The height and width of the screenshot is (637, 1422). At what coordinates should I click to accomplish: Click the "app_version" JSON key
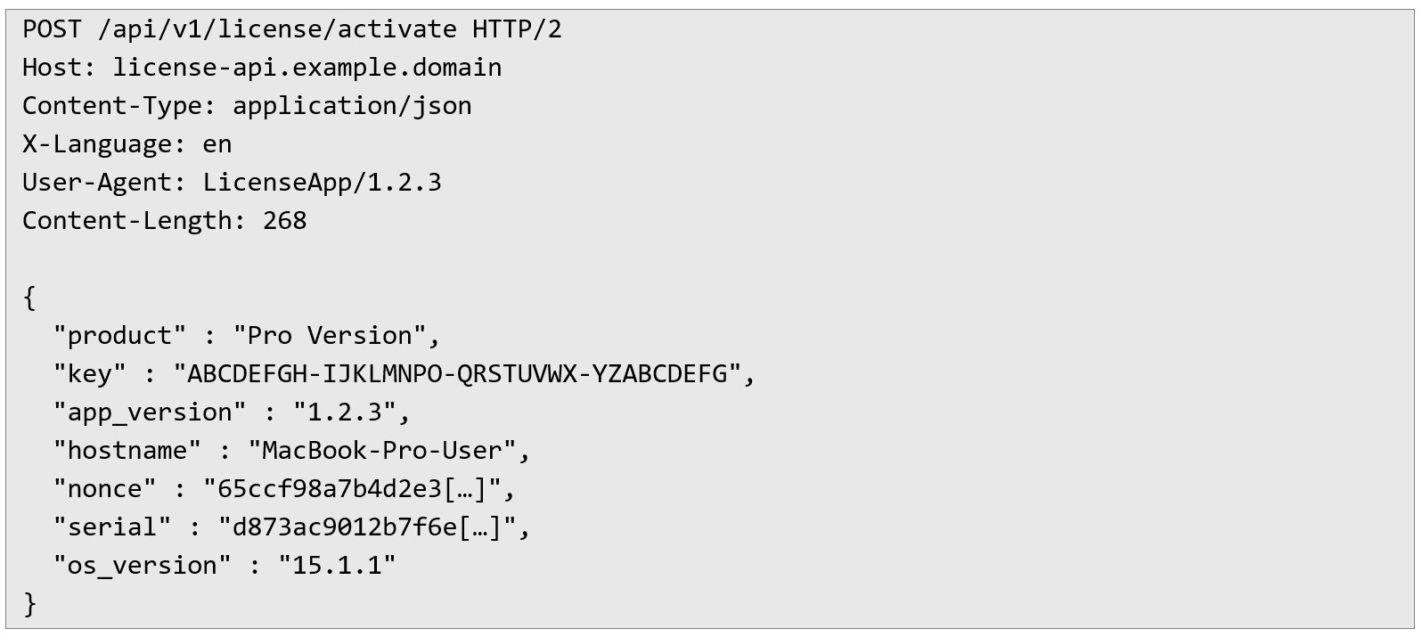(x=150, y=412)
